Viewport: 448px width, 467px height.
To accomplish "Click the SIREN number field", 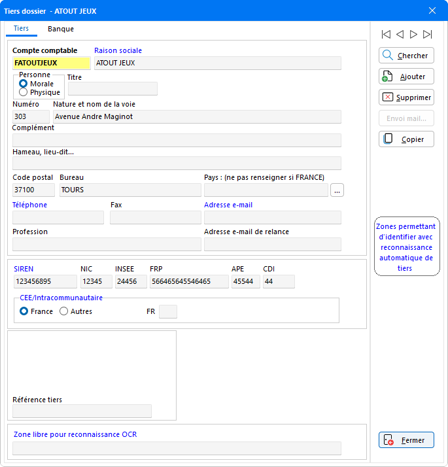I will [x=44, y=281].
